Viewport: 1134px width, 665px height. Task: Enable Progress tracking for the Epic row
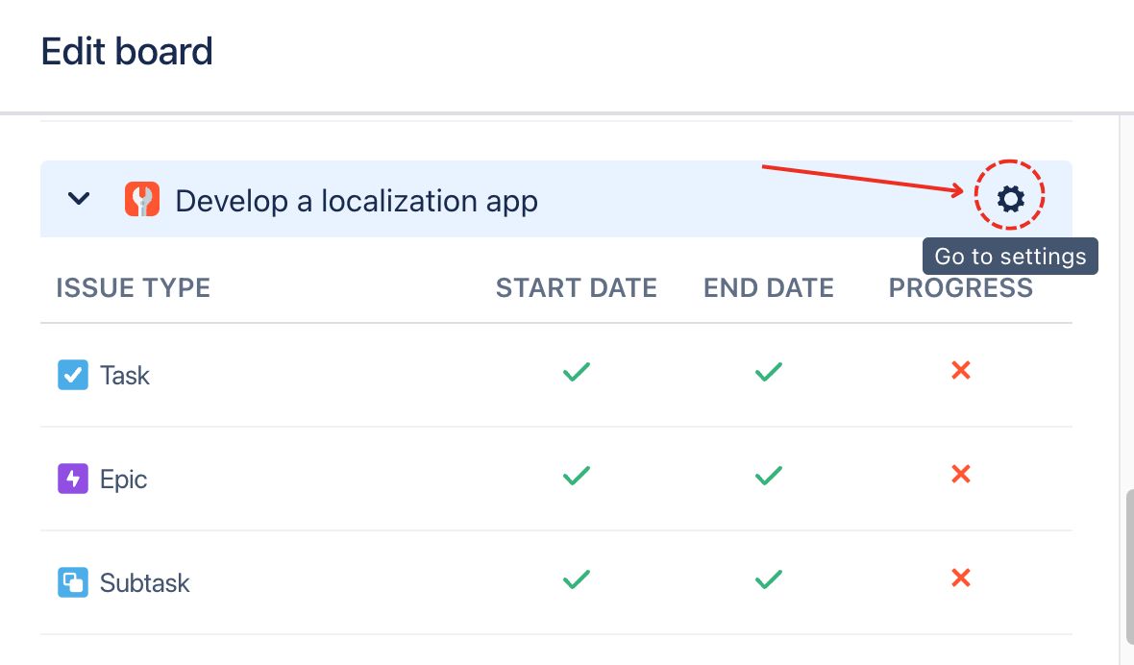coord(960,474)
